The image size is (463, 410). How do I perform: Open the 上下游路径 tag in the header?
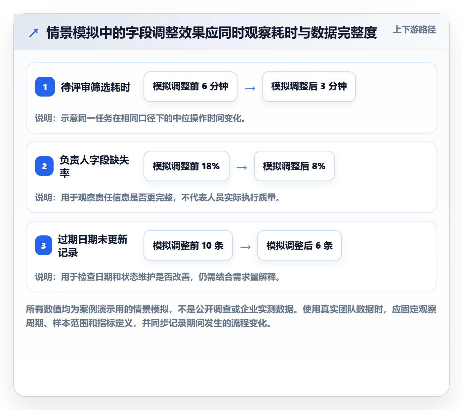414,30
